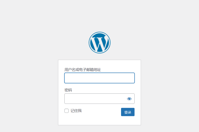Click the 用户名或电子邮箱地址 label
Image resolution: width=199 pixels, height=132 pixels.
[x=83, y=70]
